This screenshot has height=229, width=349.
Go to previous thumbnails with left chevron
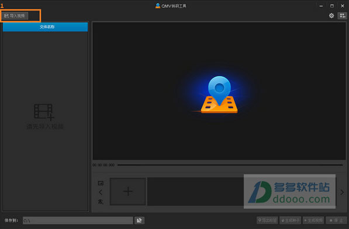click(101, 192)
